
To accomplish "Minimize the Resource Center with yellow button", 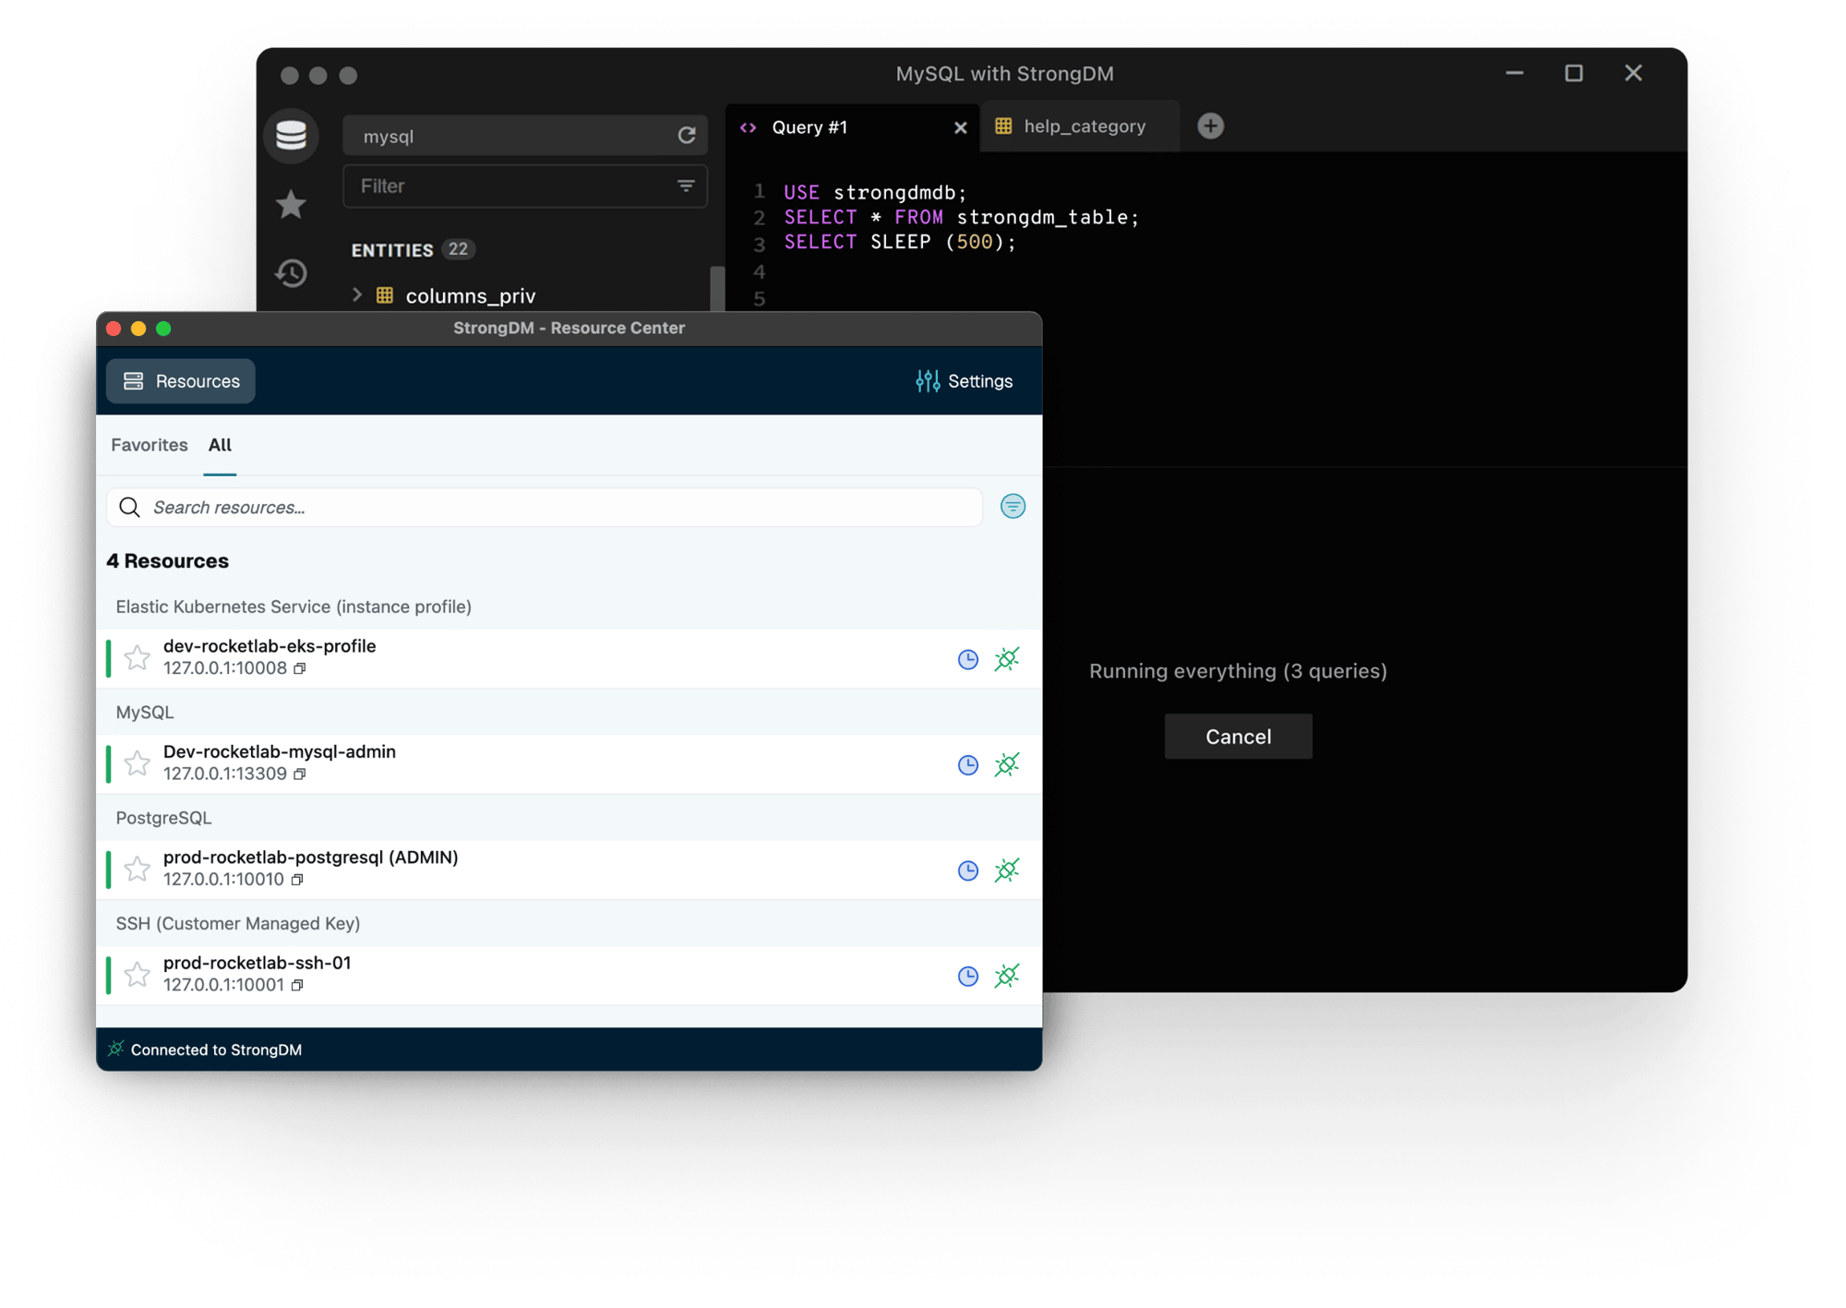I will click(x=138, y=329).
